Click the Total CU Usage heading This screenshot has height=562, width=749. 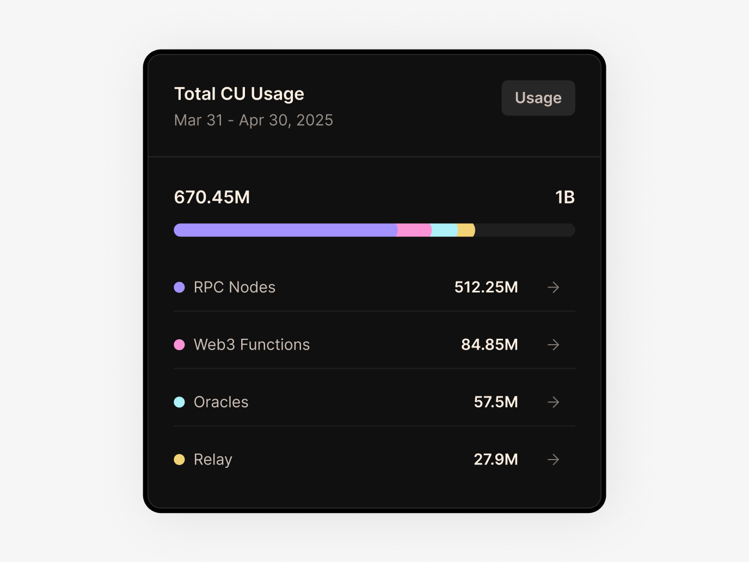(239, 94)
